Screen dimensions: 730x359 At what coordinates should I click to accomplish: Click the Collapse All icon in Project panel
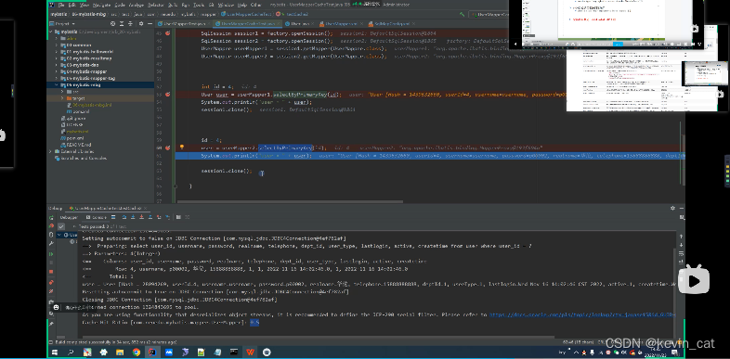pyautogui.click(x=130, y=23)
